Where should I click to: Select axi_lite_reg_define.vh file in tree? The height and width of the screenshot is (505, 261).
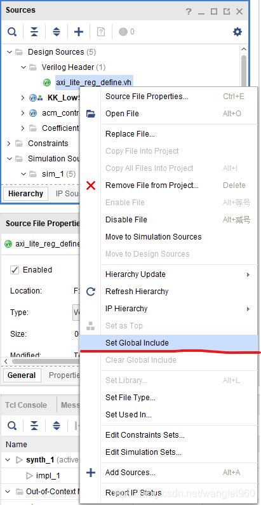[93, 83]
